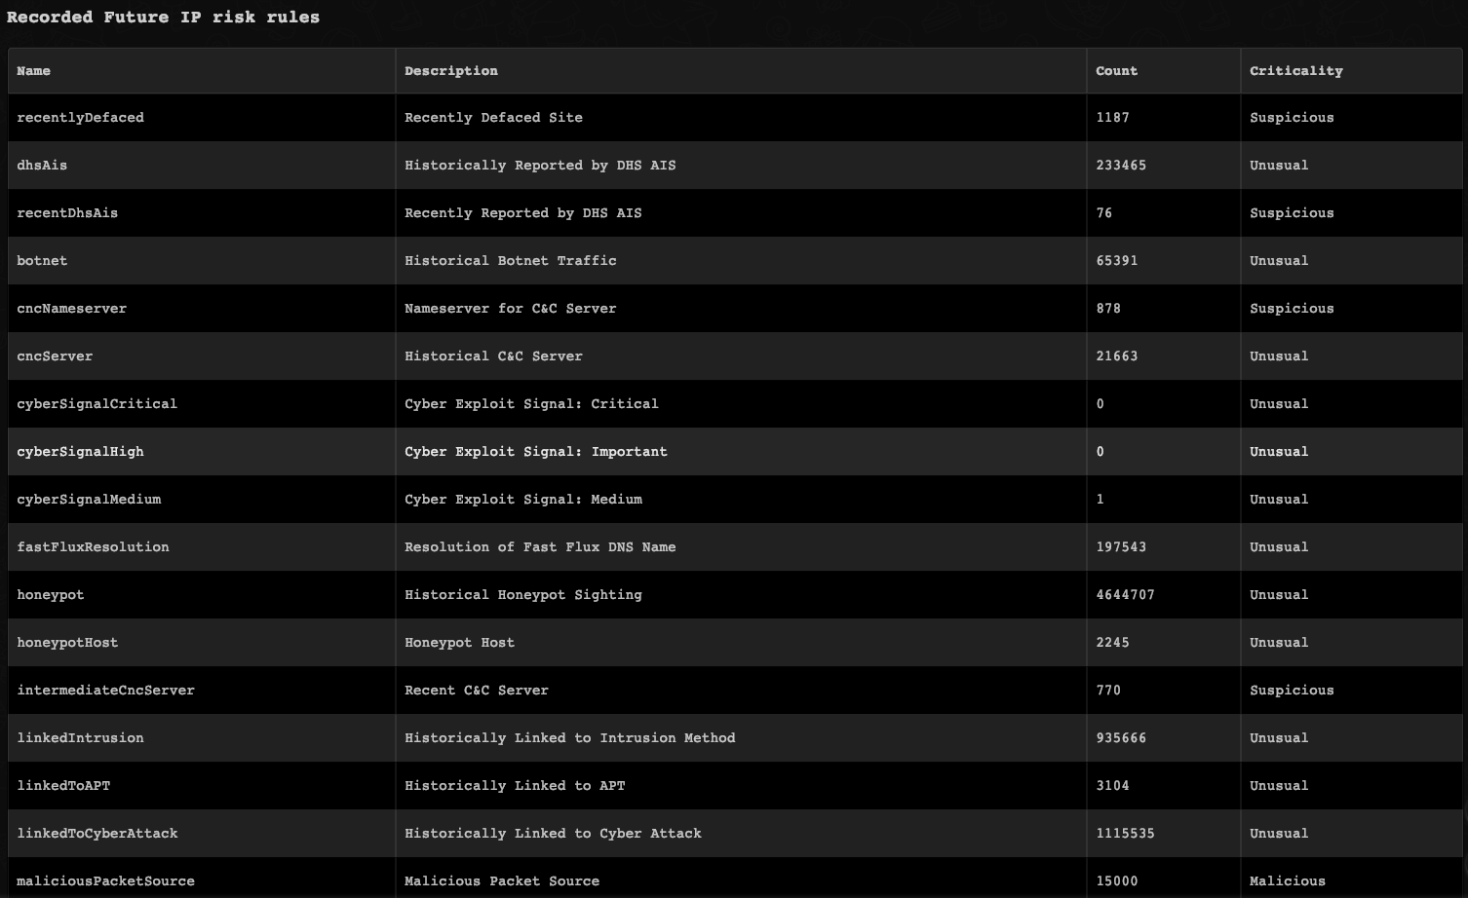Click Suspicious criticality for intermediateCncServer
The width and height of the screenshot is (1468, 898).
[1292, 691]
